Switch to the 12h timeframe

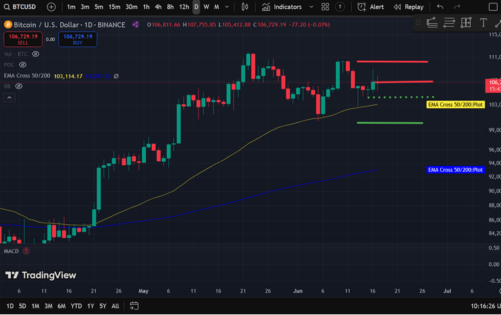184,7
